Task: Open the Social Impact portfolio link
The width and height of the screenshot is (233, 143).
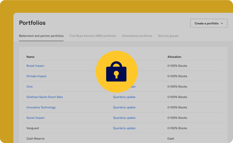Action: 35,118
